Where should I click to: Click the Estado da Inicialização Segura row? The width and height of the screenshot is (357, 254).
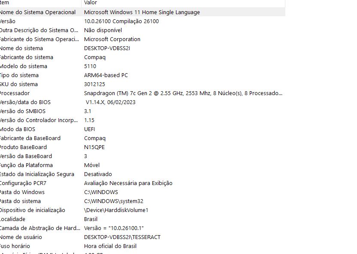tap(142, 174)
